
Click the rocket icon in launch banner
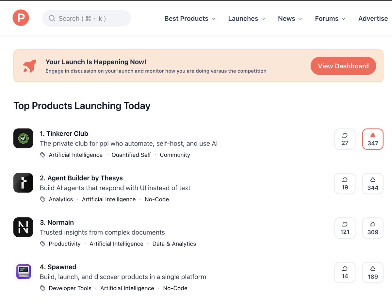(29, 65)
